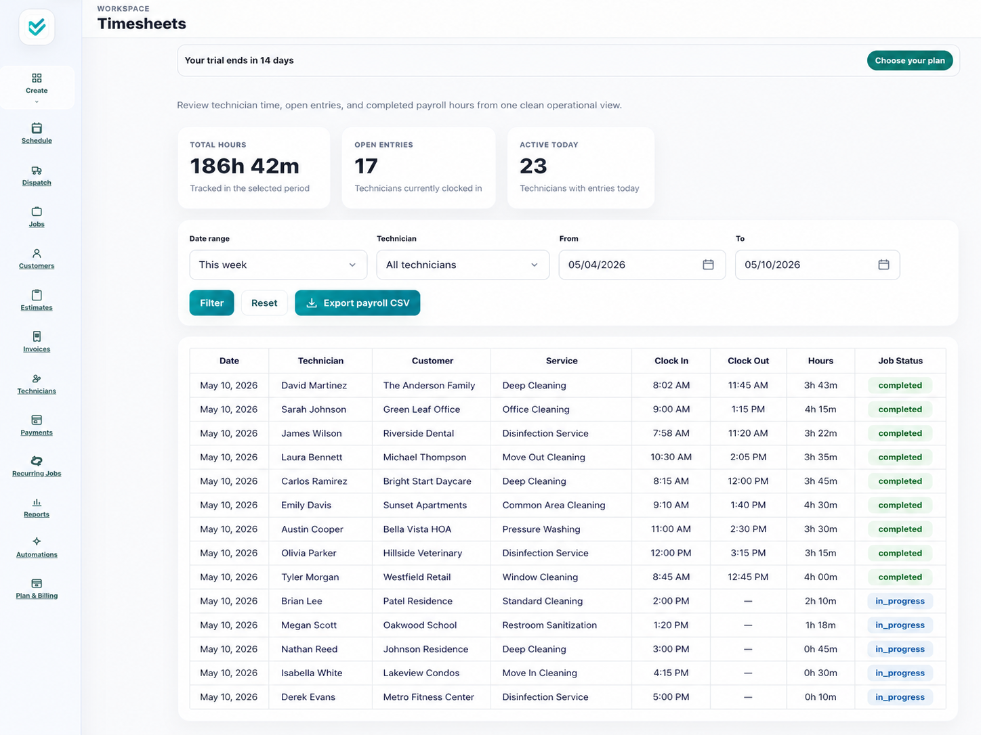Go to Jobs briefcase icon
Viewport: 981px width, 735px height.
pos(37,212)
